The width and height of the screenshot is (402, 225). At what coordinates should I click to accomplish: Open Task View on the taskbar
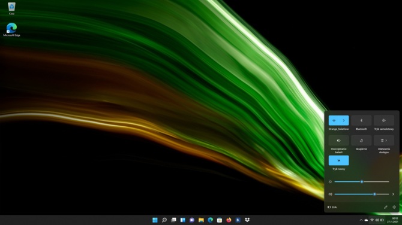click(173, 220)
